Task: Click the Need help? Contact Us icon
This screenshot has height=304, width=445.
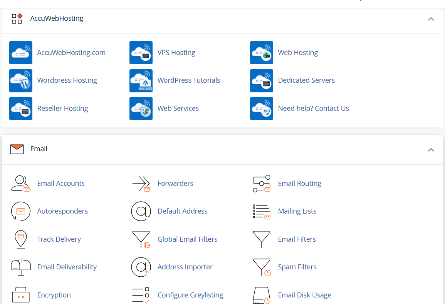Action: coord(262,109)
